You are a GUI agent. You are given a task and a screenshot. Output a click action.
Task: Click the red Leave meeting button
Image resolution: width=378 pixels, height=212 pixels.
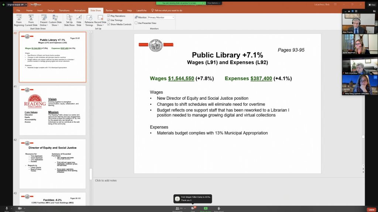coord(371,209)
